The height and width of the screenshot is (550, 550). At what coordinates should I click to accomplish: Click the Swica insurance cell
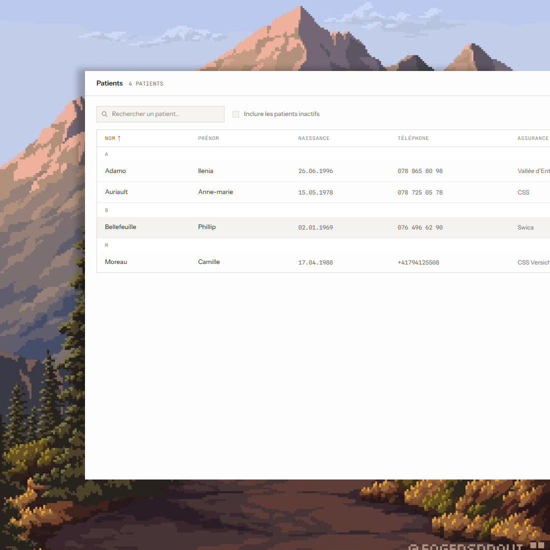point(525,227)
